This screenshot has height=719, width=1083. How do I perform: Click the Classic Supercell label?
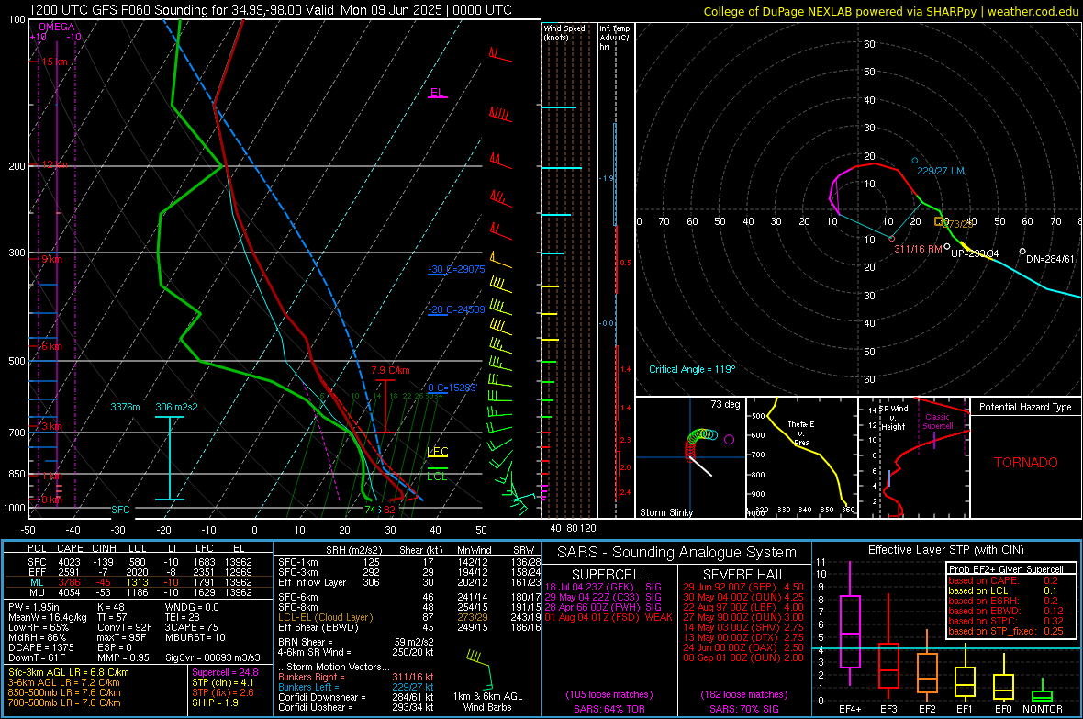[938, 421]
